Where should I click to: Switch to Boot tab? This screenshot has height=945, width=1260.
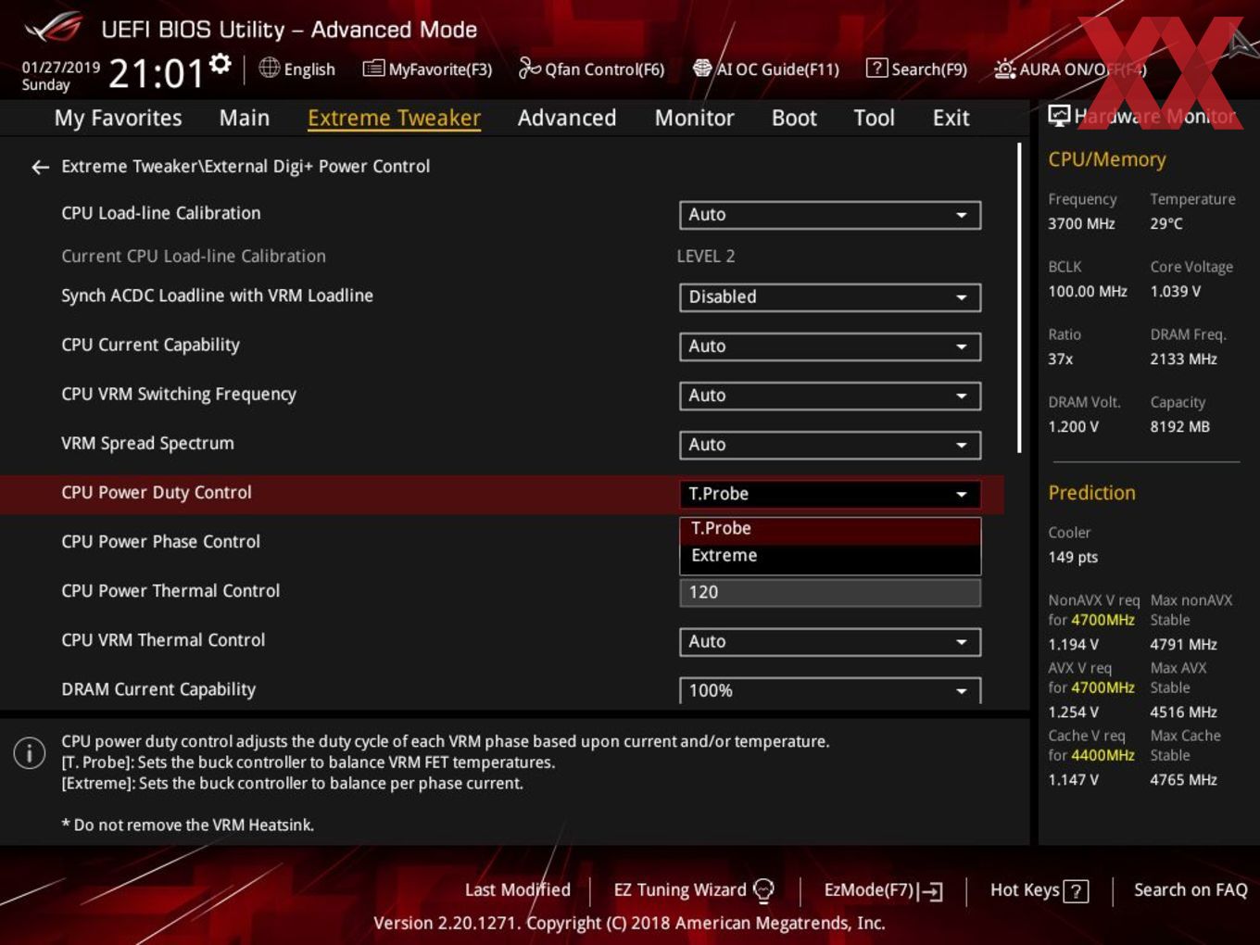click(794, 118)
